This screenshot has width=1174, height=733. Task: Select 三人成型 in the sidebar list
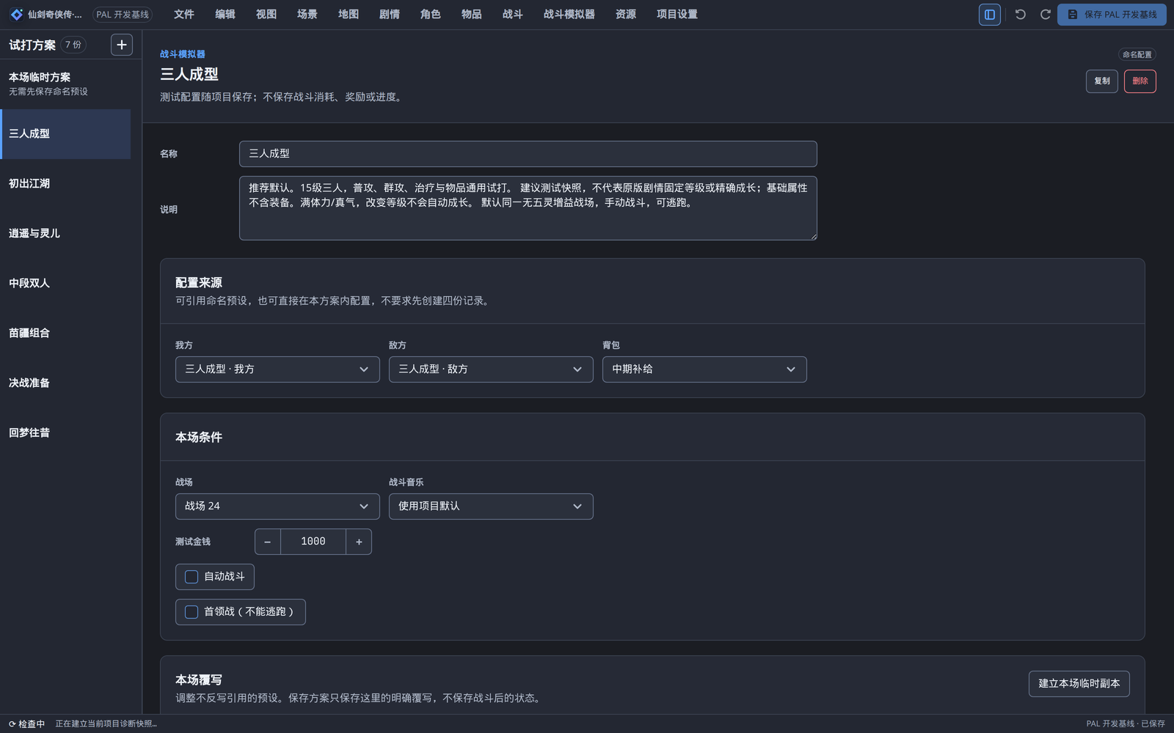(x=66, y=134)
